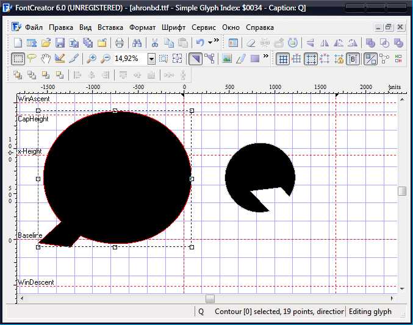Toggle the rectangle selection mode

coord(18,59)
